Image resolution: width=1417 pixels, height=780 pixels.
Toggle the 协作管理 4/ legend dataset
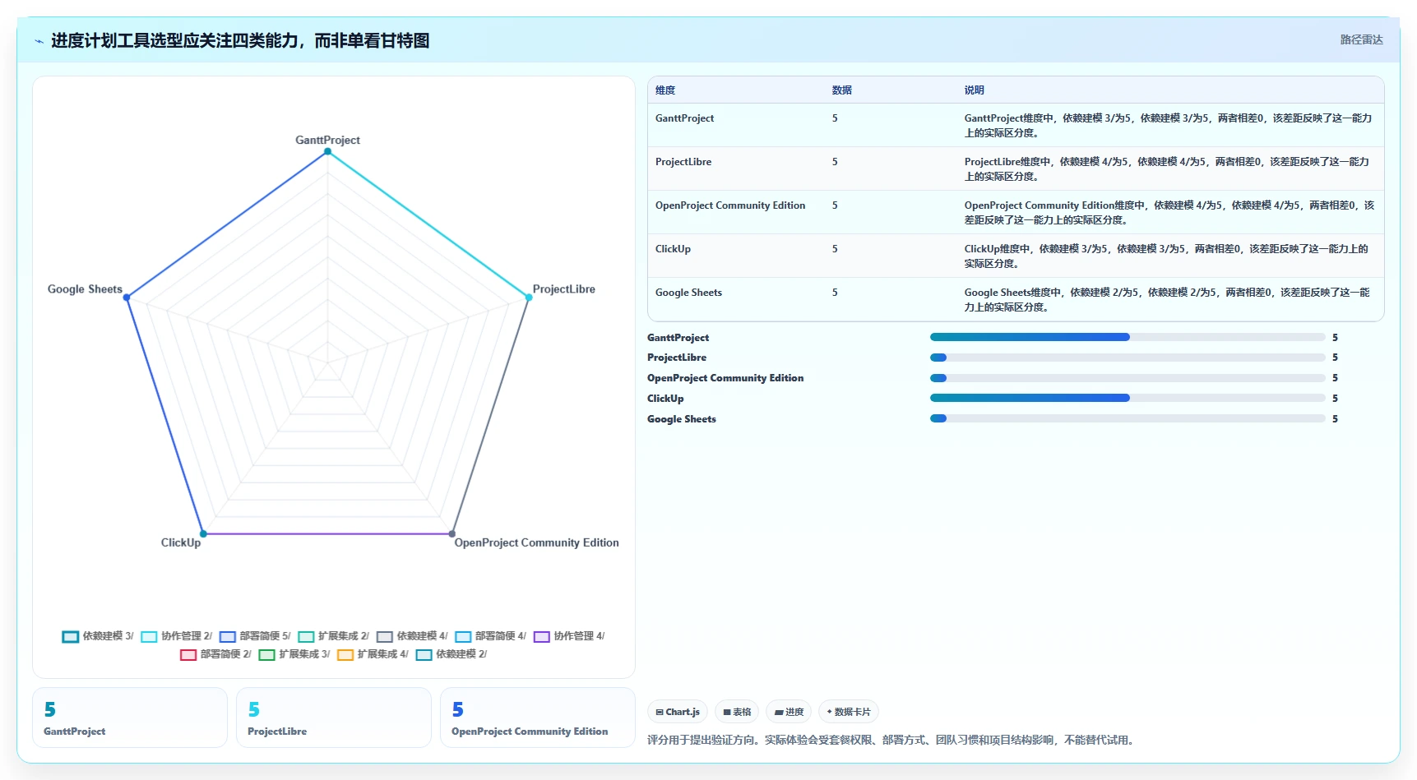[x=569, y=636]
